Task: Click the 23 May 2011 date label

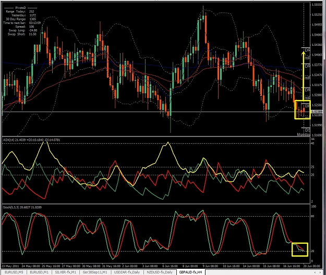Action: click(x=10, y=266)
